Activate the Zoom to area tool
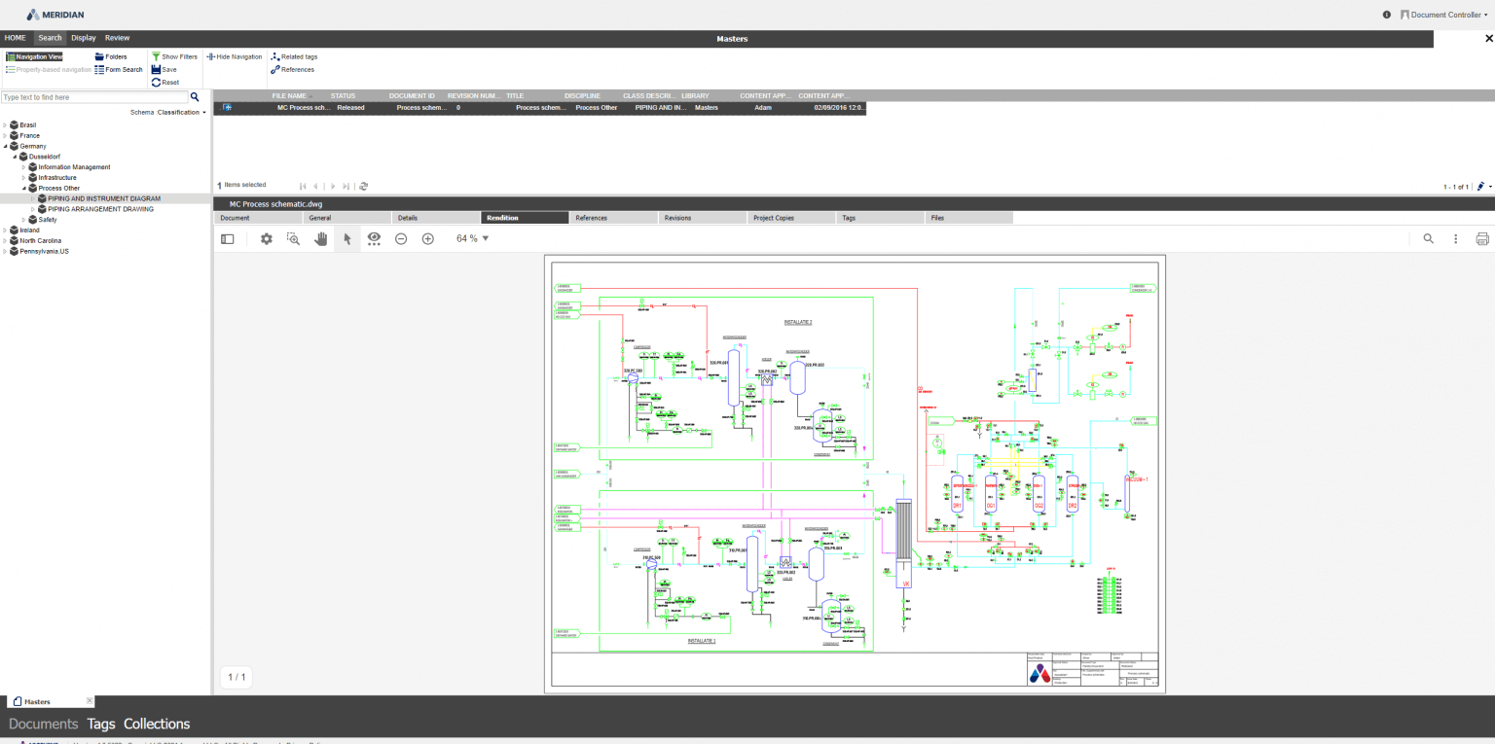 (293, 238)
